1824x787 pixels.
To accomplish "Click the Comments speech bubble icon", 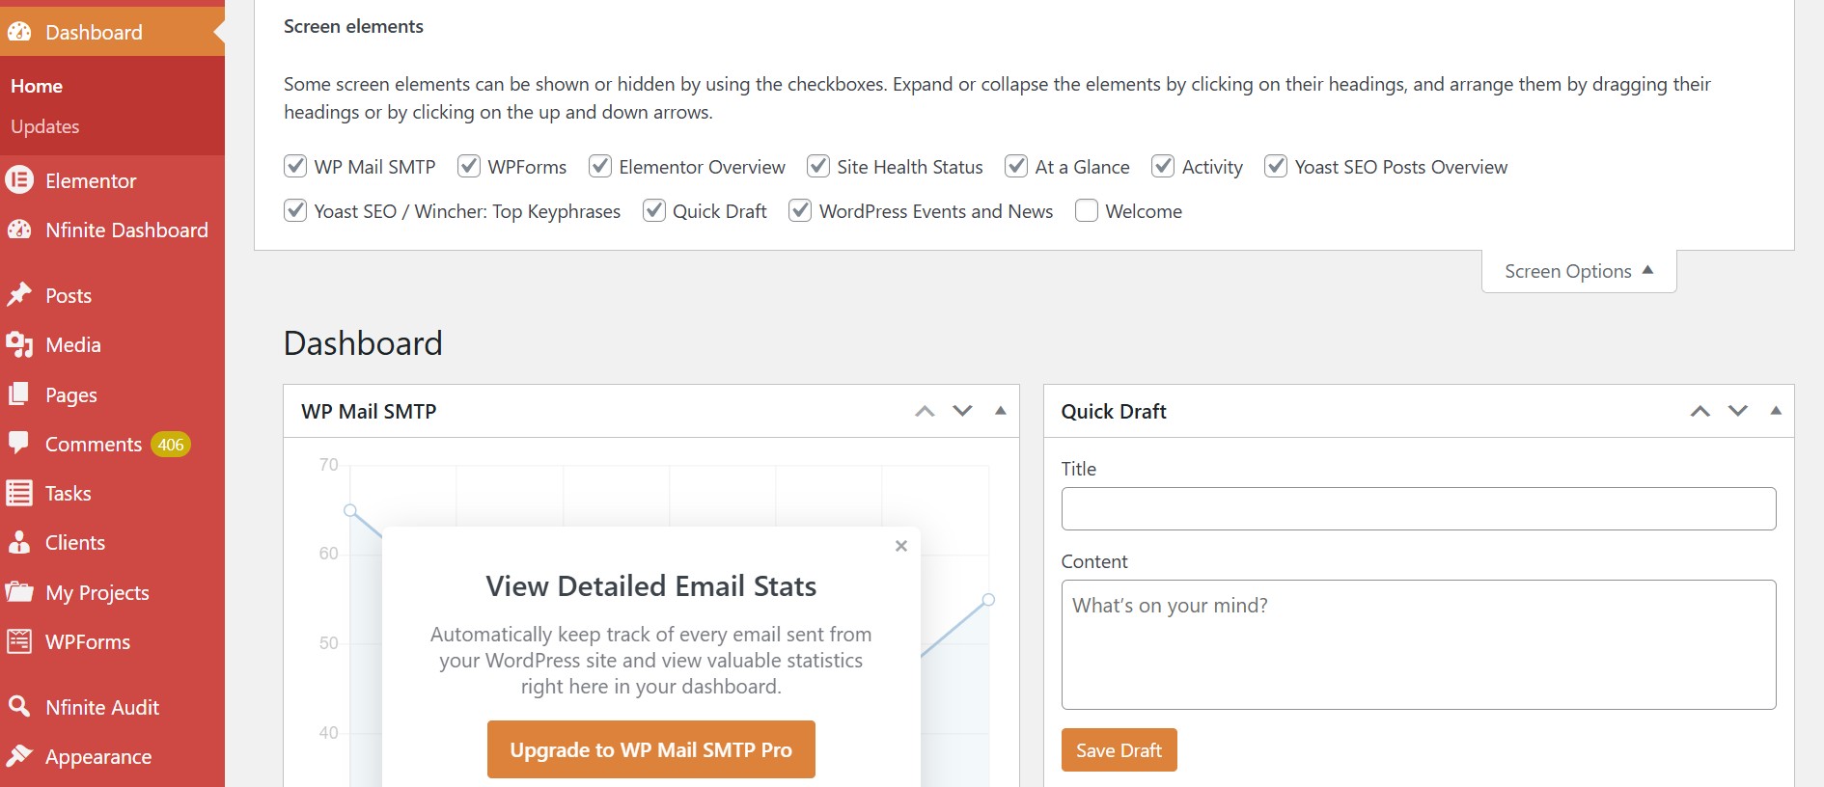I will point(19,443).
